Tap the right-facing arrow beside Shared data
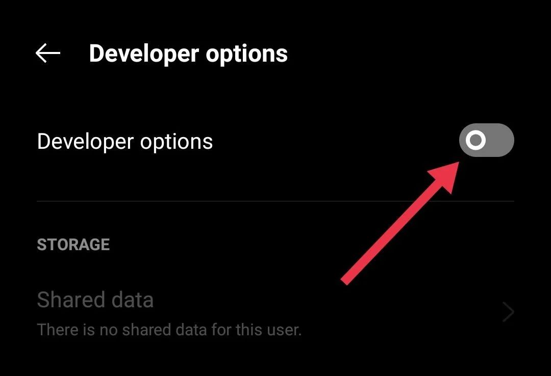Image resolution: width=551 pixels, height=376 pixels. pyautogui.click(x=508, y=312)
